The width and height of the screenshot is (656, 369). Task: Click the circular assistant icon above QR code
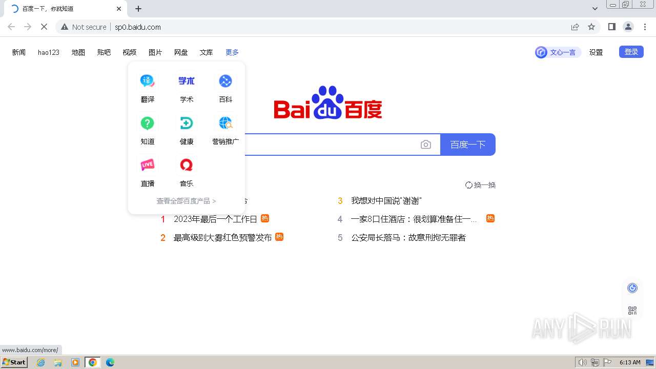point(632,288)
